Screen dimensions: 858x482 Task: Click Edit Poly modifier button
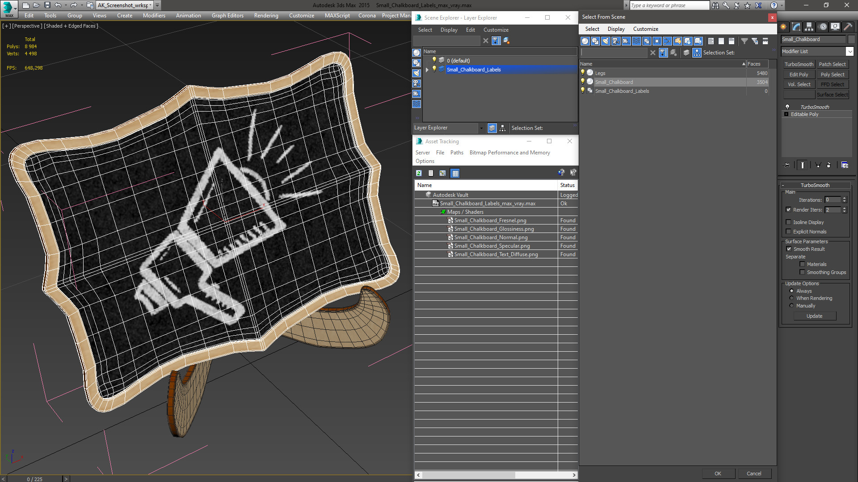799,75
